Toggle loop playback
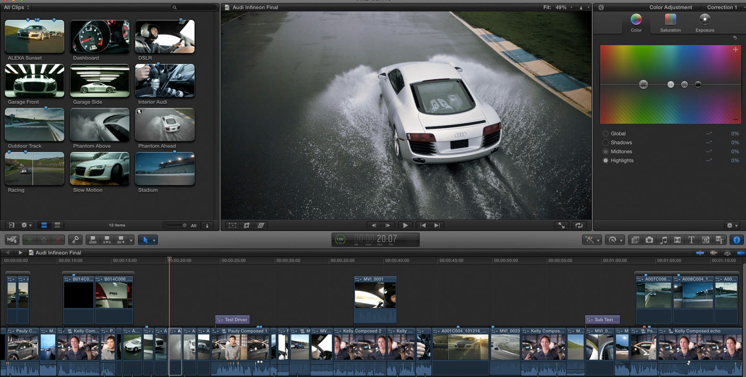The image size is (746, 377). [x=579, y=225]
